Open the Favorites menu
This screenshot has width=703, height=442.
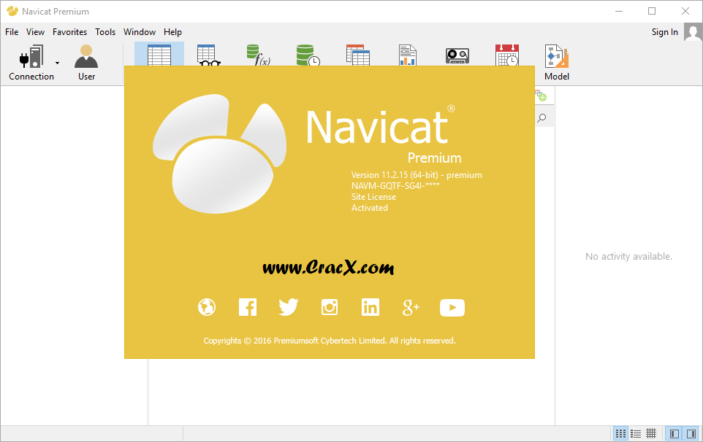tap(69, 32)
